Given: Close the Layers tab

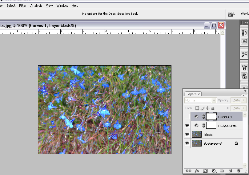Looking at the screenshot, I should point(199,94).
